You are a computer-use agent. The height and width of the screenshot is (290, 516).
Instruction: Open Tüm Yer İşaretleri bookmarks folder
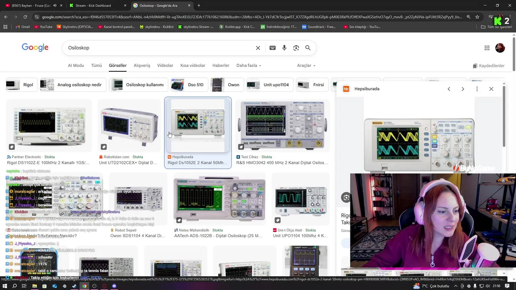pyautogui.click(x=497, y=27)
